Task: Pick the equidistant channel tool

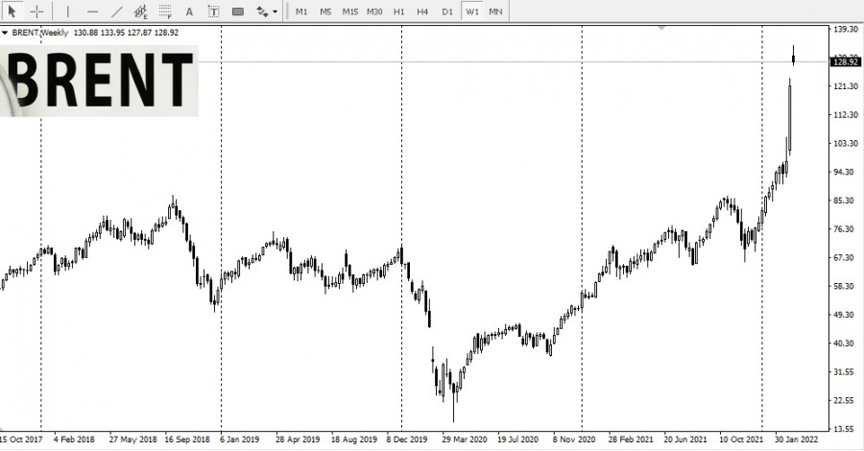Action: pos(141,11)
